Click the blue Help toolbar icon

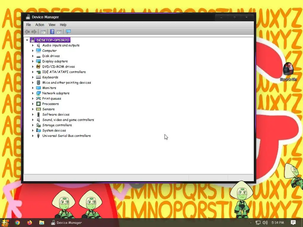pos(52,32)
